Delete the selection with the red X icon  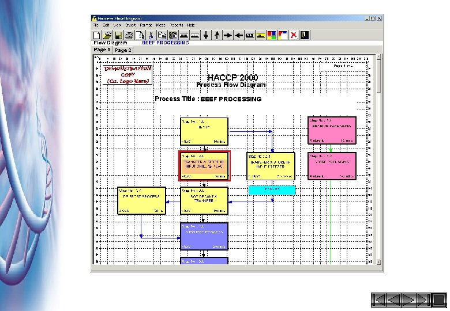pyautogui.click(x=293, y=35)
